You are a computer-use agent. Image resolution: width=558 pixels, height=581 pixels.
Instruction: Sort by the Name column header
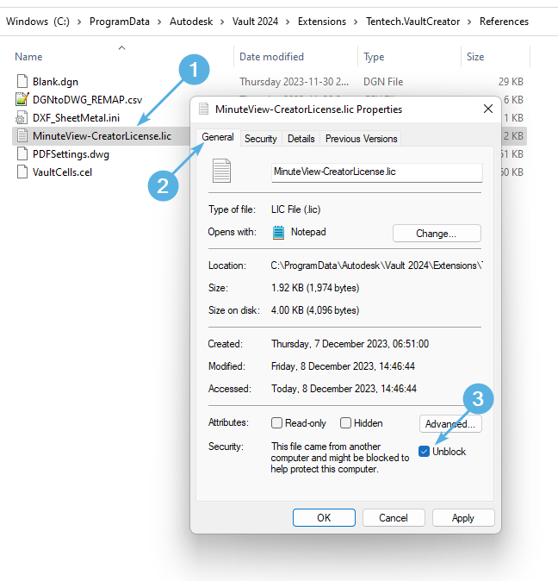click(28, 57)
